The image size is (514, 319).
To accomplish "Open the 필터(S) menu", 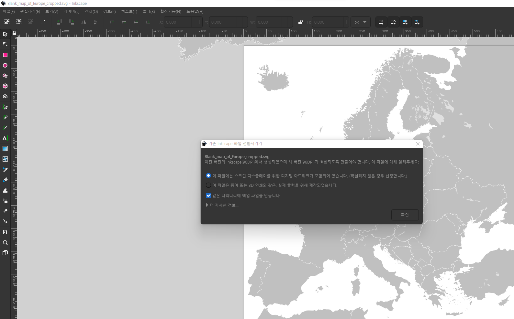I will [x=149, y=11].
